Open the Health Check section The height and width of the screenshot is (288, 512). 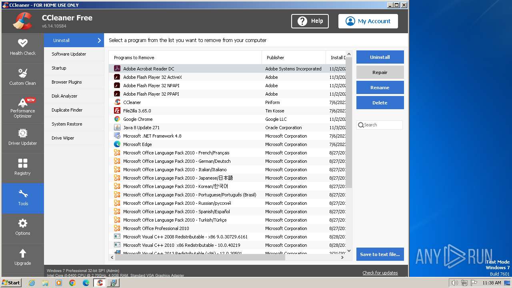click(x=23, y=48)
